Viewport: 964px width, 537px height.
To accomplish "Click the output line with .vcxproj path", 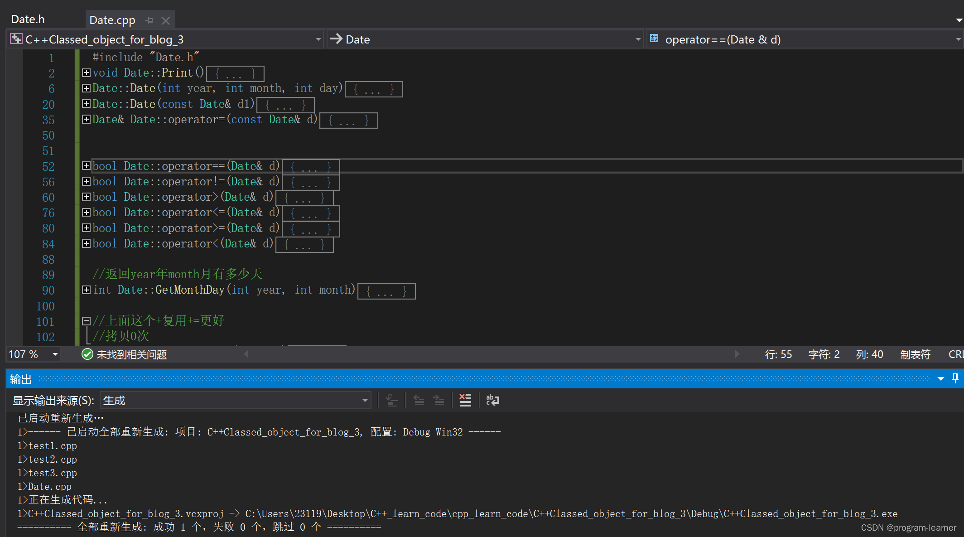I will tap(458, 514).
